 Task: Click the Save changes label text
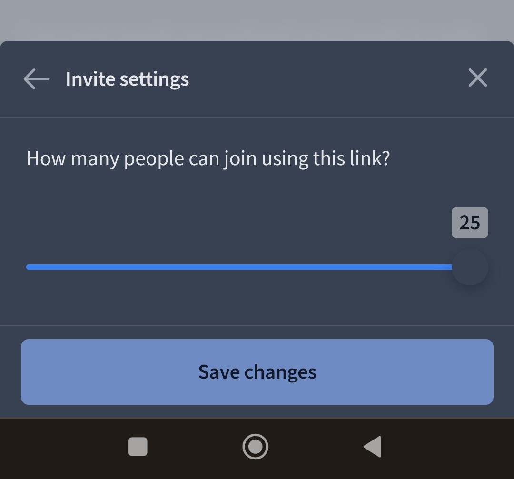[257, 372]
